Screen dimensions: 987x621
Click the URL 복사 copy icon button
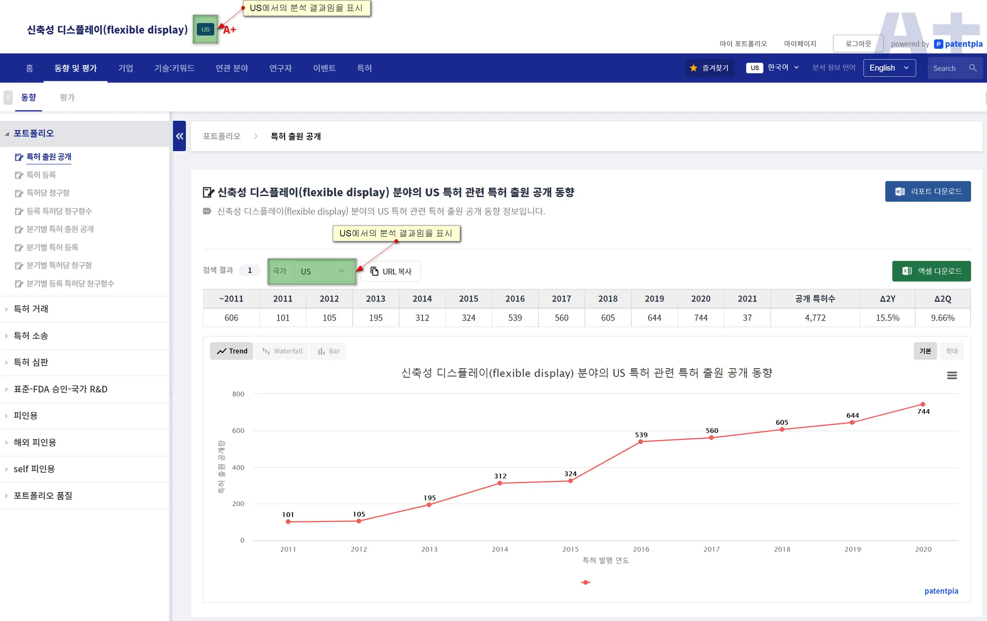click(391, 272)
